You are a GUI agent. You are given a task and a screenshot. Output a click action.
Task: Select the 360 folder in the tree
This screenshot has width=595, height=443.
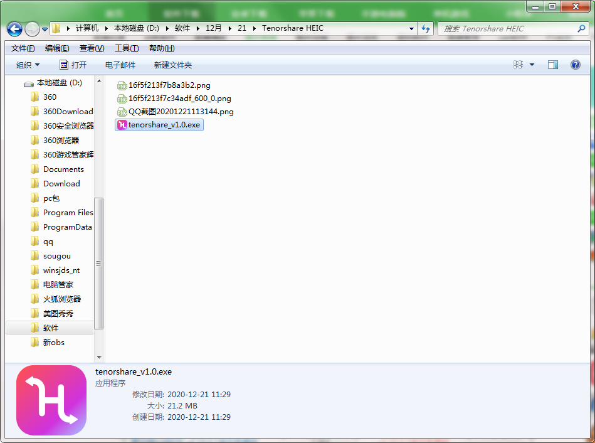pyautogui.click(x=50, y=97)
